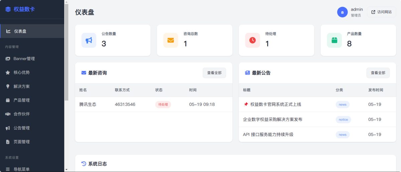Click the 待处理 clock card icon
This screenshot has width=401, height=172.
point(253,40)
